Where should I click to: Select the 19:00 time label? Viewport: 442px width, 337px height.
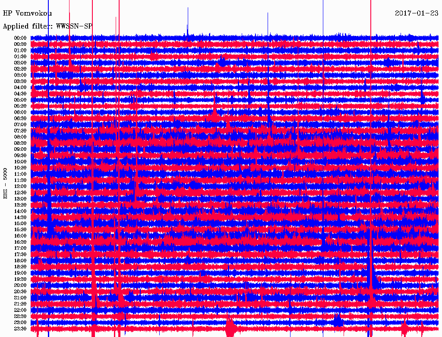pos(20,273)
